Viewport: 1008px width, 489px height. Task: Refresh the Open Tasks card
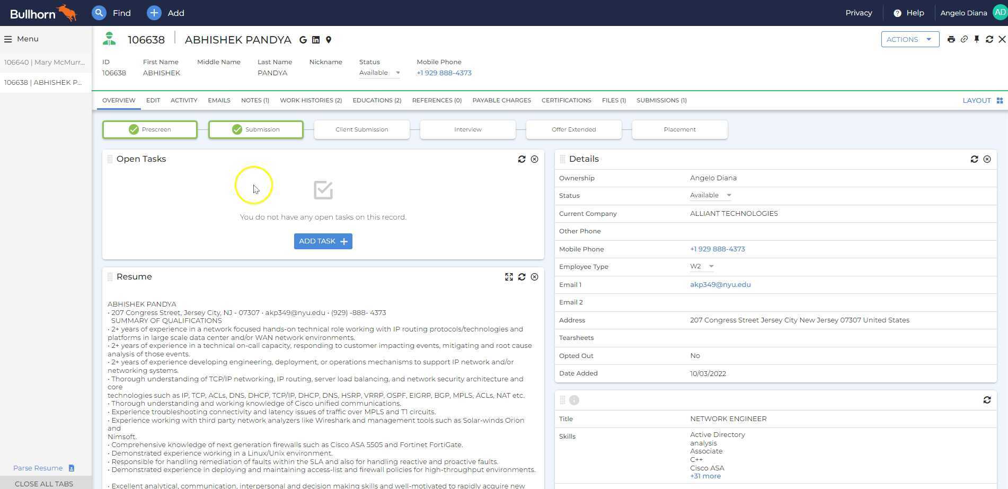tap(521, 159)
